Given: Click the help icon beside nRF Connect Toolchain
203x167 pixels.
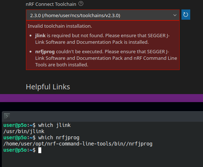Looking at the screenshot, I should (81, 4).
